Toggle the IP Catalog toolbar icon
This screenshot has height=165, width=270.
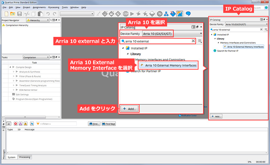[x=180, y=14]
